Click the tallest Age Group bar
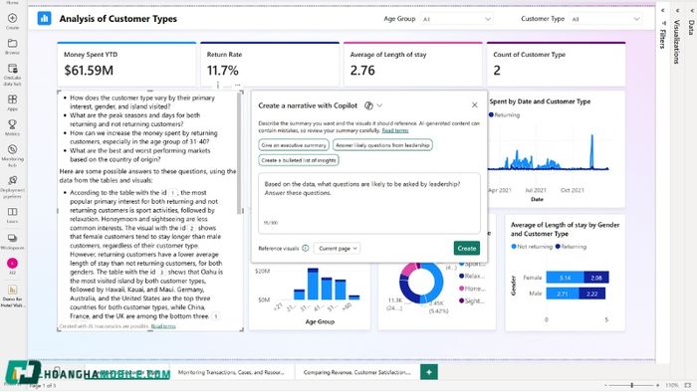 pos(313,284)
